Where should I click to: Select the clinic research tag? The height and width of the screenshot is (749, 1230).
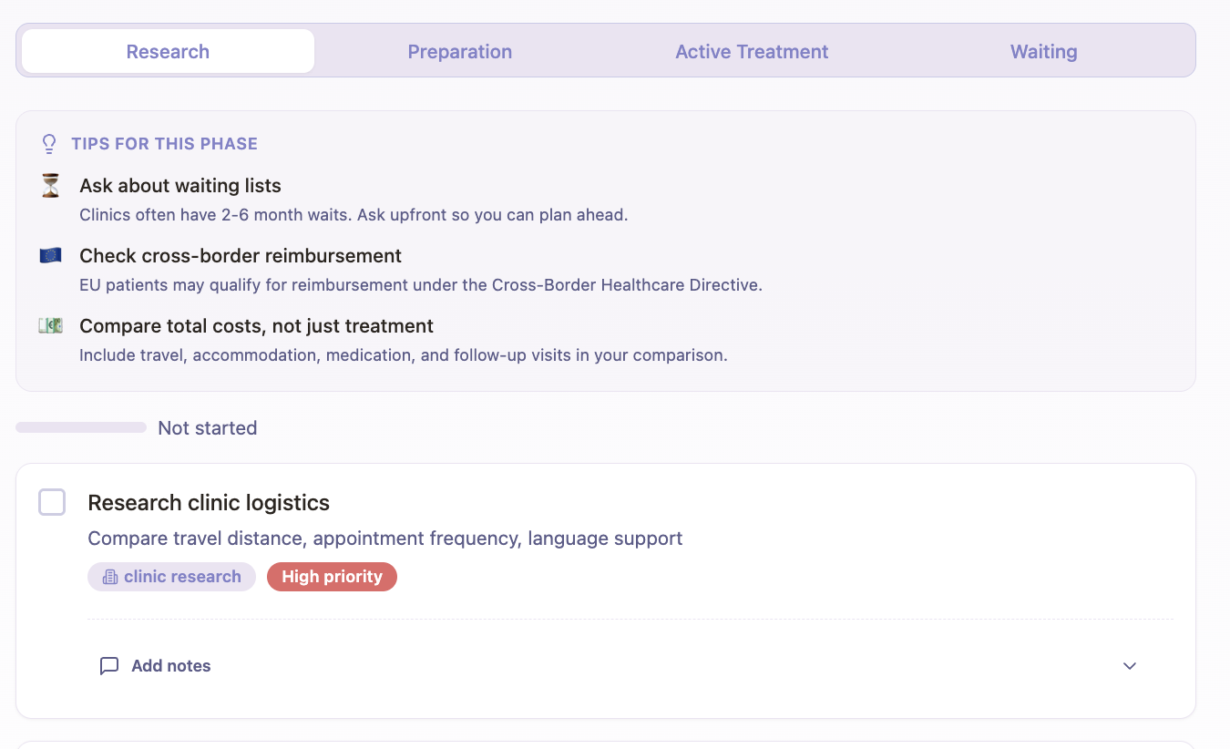171,576
